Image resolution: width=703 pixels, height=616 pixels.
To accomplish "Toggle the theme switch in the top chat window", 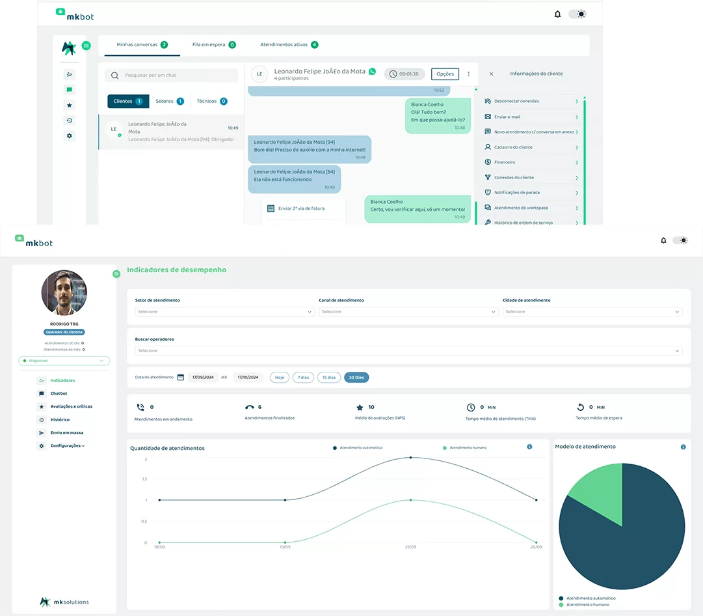I will point(577,14).
